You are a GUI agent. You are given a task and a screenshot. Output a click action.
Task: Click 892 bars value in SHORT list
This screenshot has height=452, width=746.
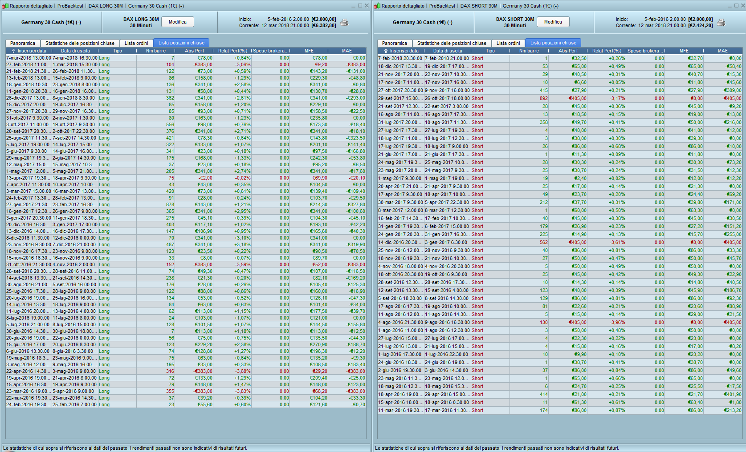[x=544, y=98]
